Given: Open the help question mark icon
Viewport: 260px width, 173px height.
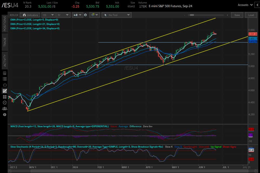Looking at the screenshot, I should (x=5, y=115).
